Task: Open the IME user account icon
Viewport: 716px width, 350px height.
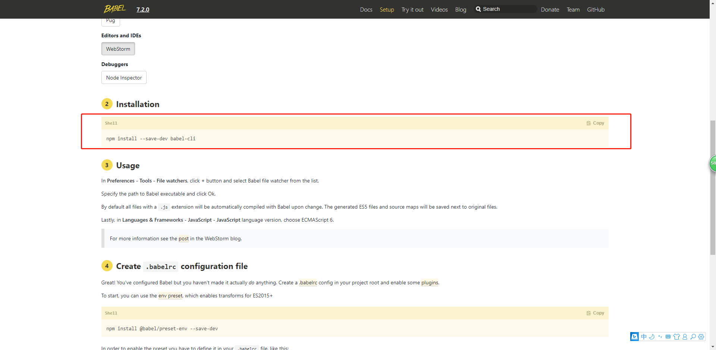Action: tap(685, 337)
